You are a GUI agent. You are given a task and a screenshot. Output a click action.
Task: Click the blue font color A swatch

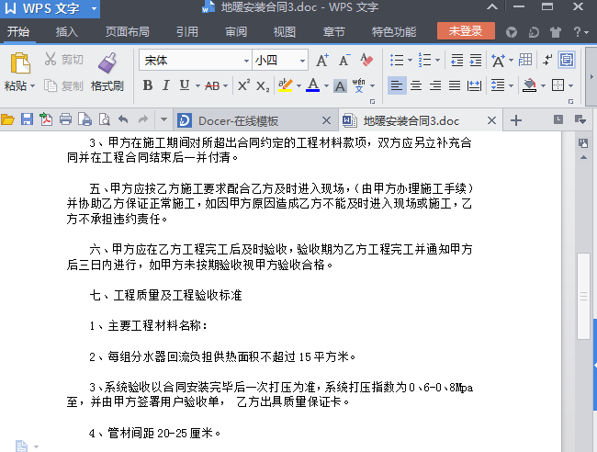[312, 85]
